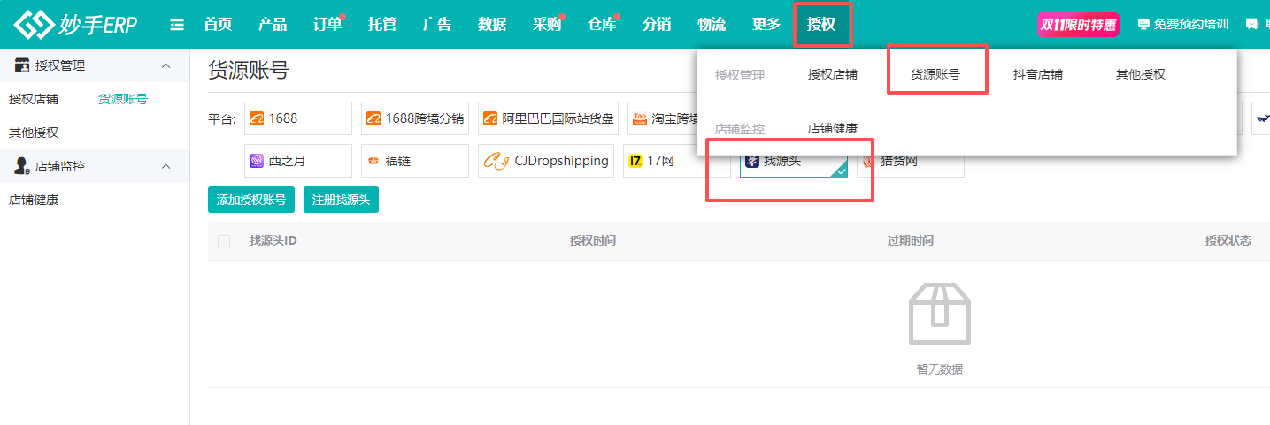Click the empty box 暂无数据 icon
The width and height of the screenshot is (1270, 425).
pyautogui.click(x=940, y=314)
